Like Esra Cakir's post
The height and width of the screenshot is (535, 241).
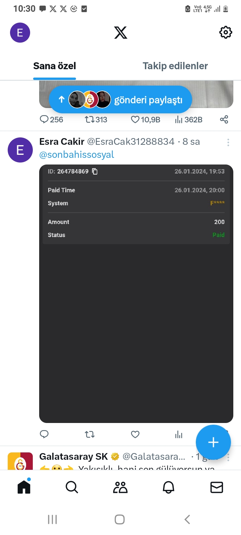135,434
